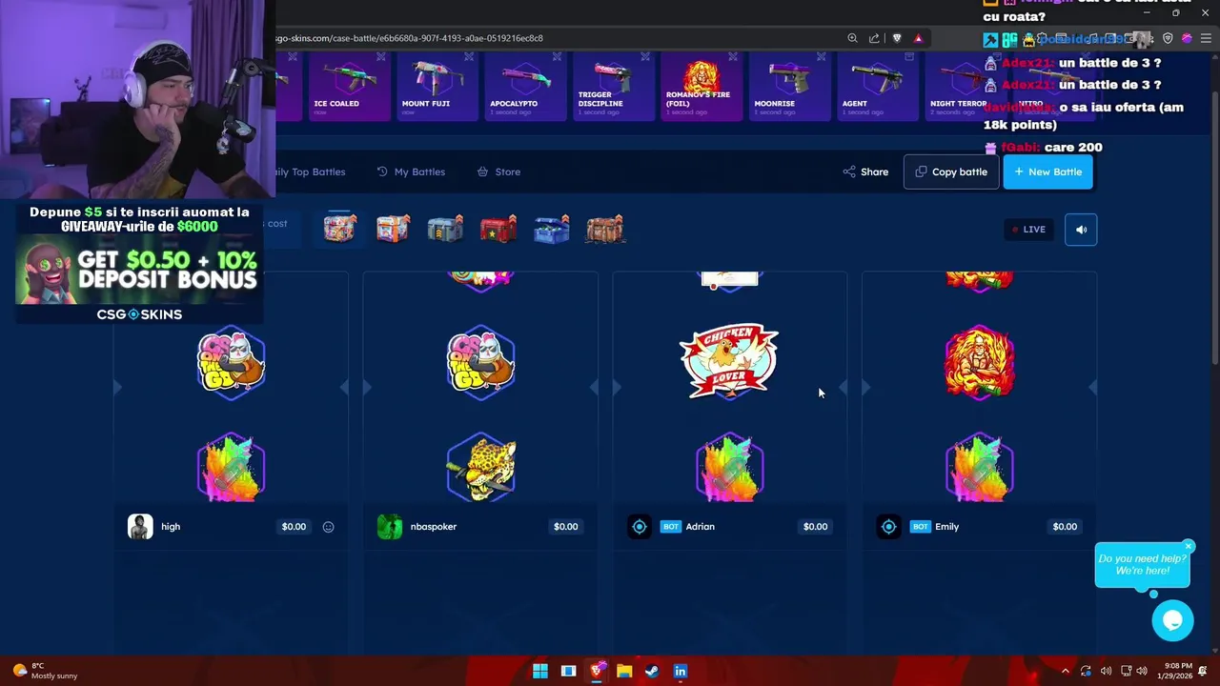Open the browser hamburger menu
This screenshot has width=1220, height=686.
(1204, 38)
